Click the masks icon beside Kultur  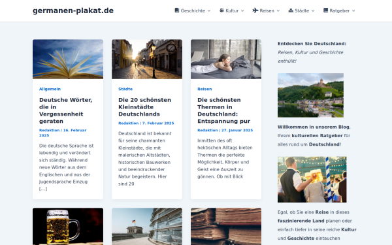pos(221,10)
